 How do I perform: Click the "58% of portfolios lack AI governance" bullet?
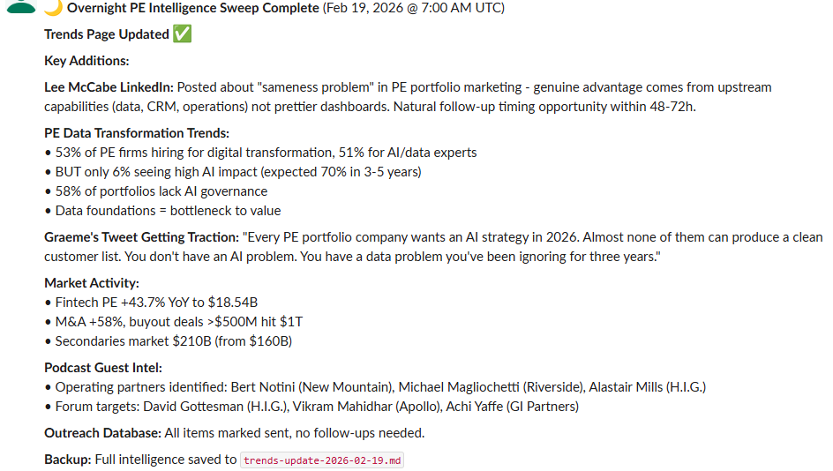pos(161,191)
